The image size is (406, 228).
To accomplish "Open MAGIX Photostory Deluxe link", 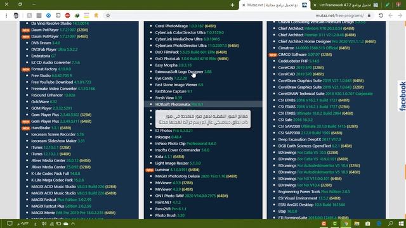I will [x=196, y=176].
